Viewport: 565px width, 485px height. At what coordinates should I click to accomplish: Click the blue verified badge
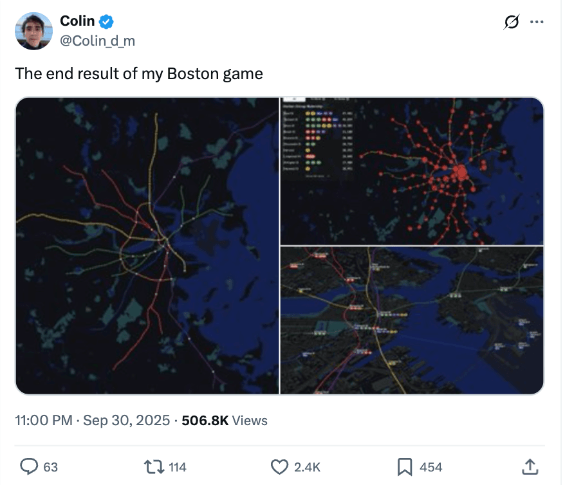(x=107, y=22)
